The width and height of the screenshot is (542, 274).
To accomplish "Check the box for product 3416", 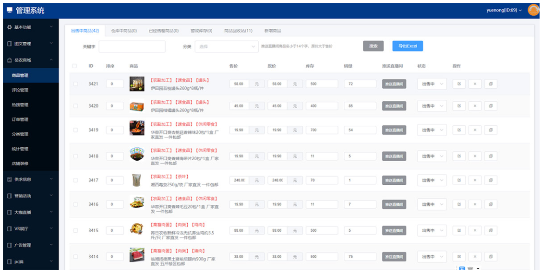I will coord(75,204).
